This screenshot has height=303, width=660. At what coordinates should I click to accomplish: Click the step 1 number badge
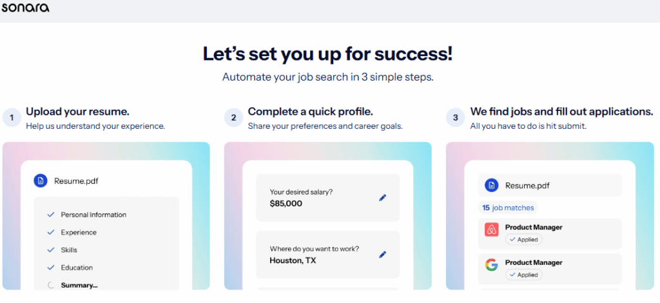11,117
